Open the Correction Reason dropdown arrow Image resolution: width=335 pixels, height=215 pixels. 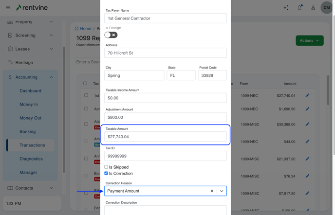tap(222, 191)
